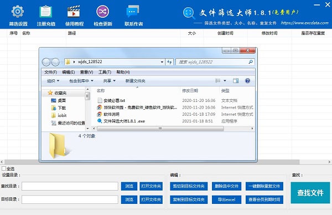Click search magnifier in explorer search box
This screenshot has height=215, width=332.
tap(251, 62)
